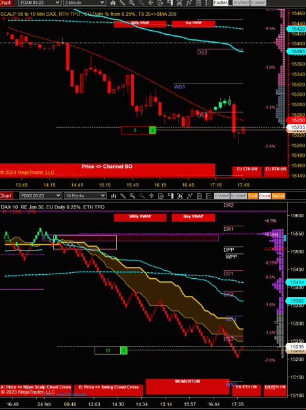Open Data Series icon in top chart toolbar
This screenshot has width=306, height=410.
tap(179, 3)
